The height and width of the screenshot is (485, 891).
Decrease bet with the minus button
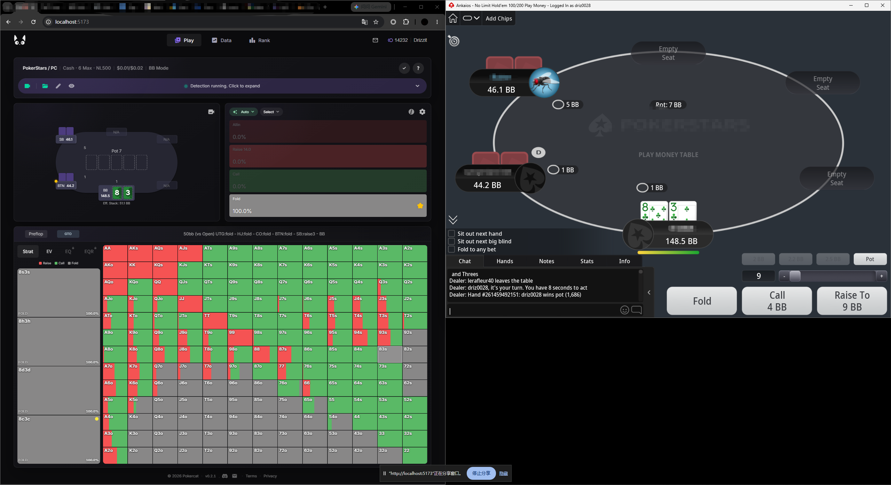coord(784,276)
